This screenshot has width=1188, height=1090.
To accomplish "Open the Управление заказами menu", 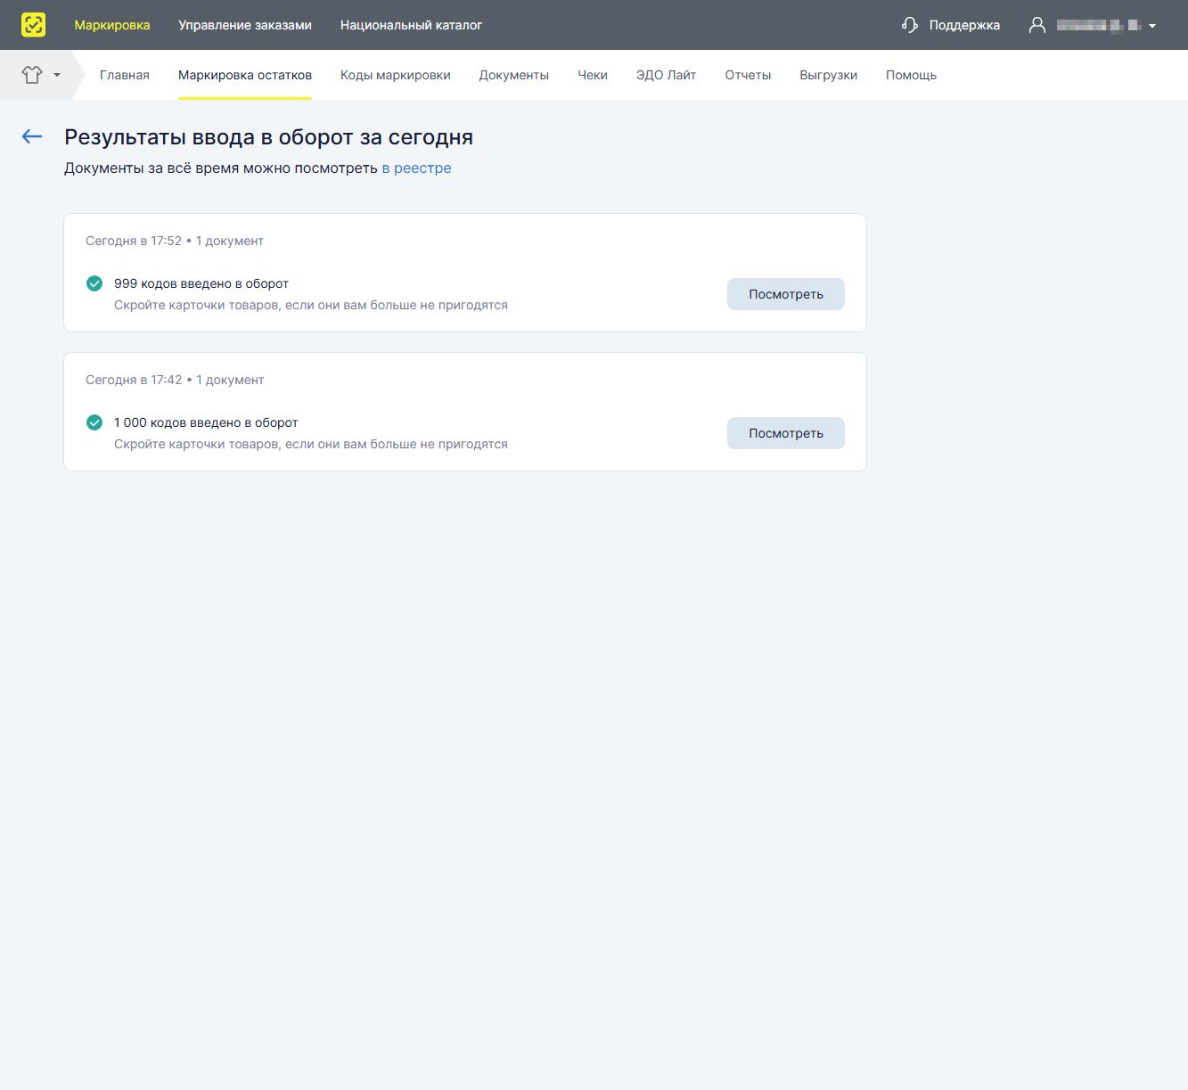I will (245, 25).
